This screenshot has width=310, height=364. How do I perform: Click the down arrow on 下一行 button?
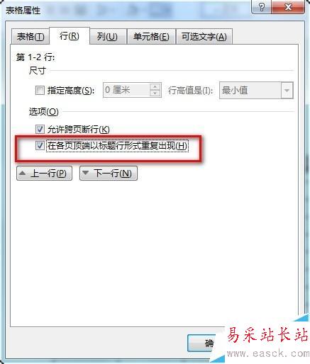(x=86, y=173)
